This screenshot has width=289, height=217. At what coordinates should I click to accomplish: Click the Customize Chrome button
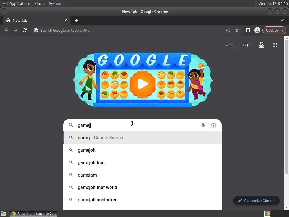[x=256, y=201]
